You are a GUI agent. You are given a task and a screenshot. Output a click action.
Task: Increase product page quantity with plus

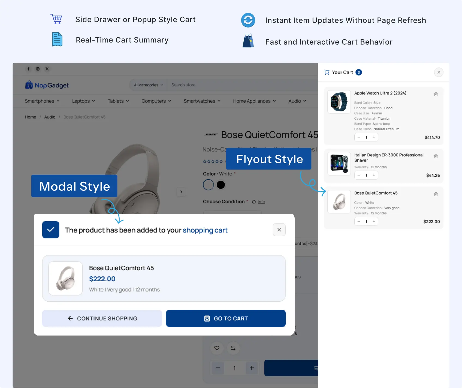(x=252, y=368)
